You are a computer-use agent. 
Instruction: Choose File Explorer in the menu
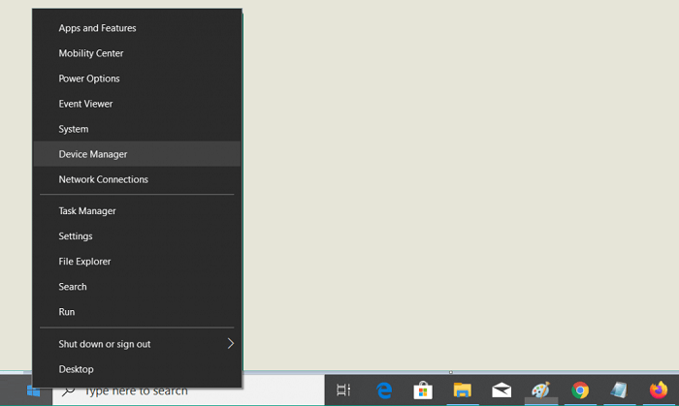tap(137, 262)
